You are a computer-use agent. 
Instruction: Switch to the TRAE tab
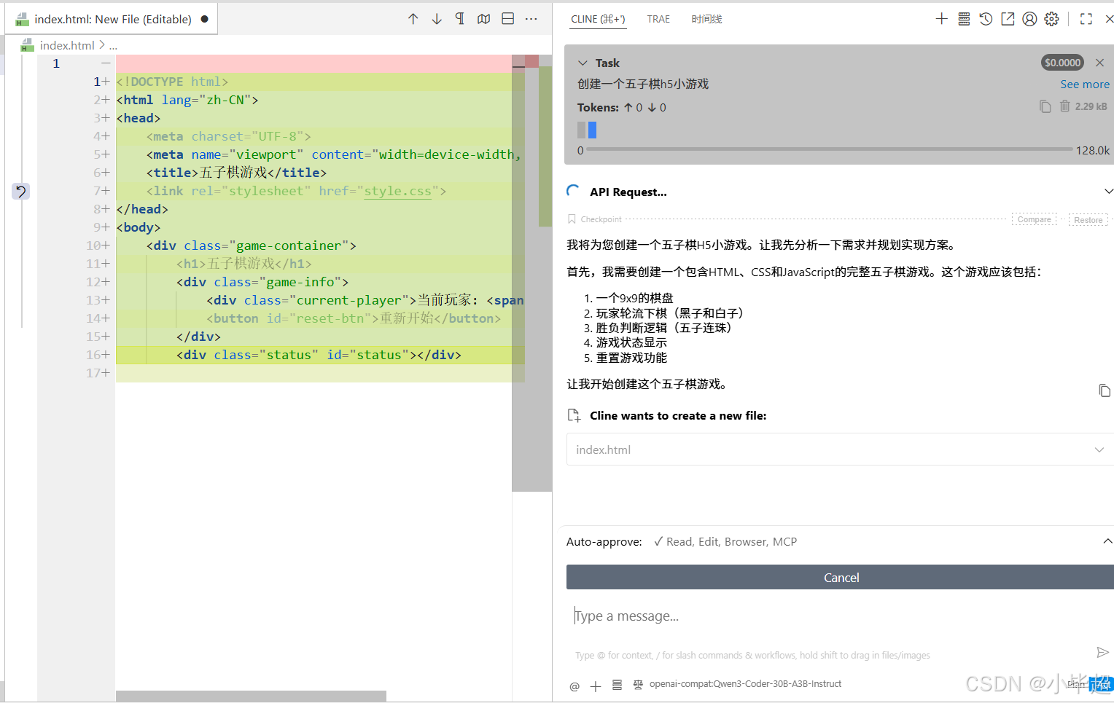tap(658, 19)
